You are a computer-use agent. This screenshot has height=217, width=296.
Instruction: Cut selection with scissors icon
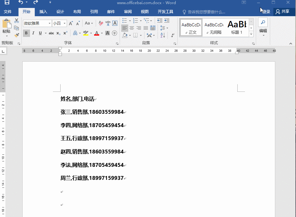(x=17, y=21)
